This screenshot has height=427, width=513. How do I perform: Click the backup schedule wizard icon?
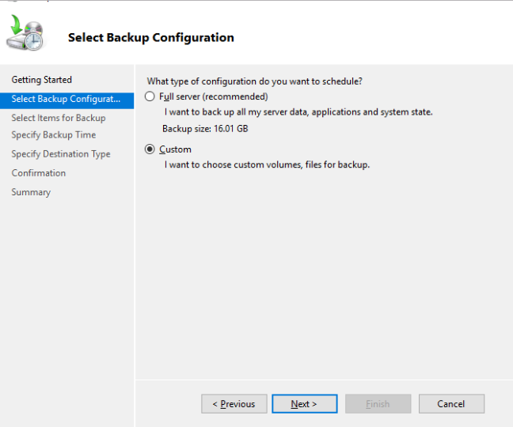(25, 32)
